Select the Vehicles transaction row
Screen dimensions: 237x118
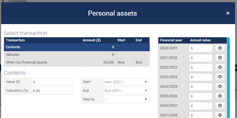pyautogui.click(x=77, y=55)
